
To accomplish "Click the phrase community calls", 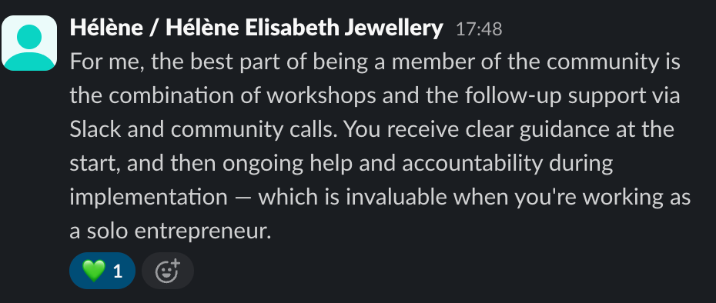I will [x=252, y=130].
